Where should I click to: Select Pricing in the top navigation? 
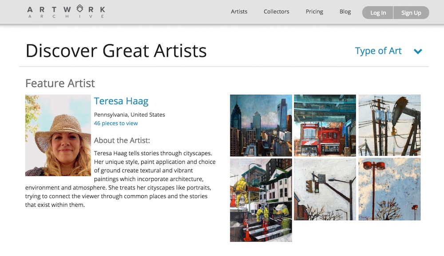click(314, 12)
